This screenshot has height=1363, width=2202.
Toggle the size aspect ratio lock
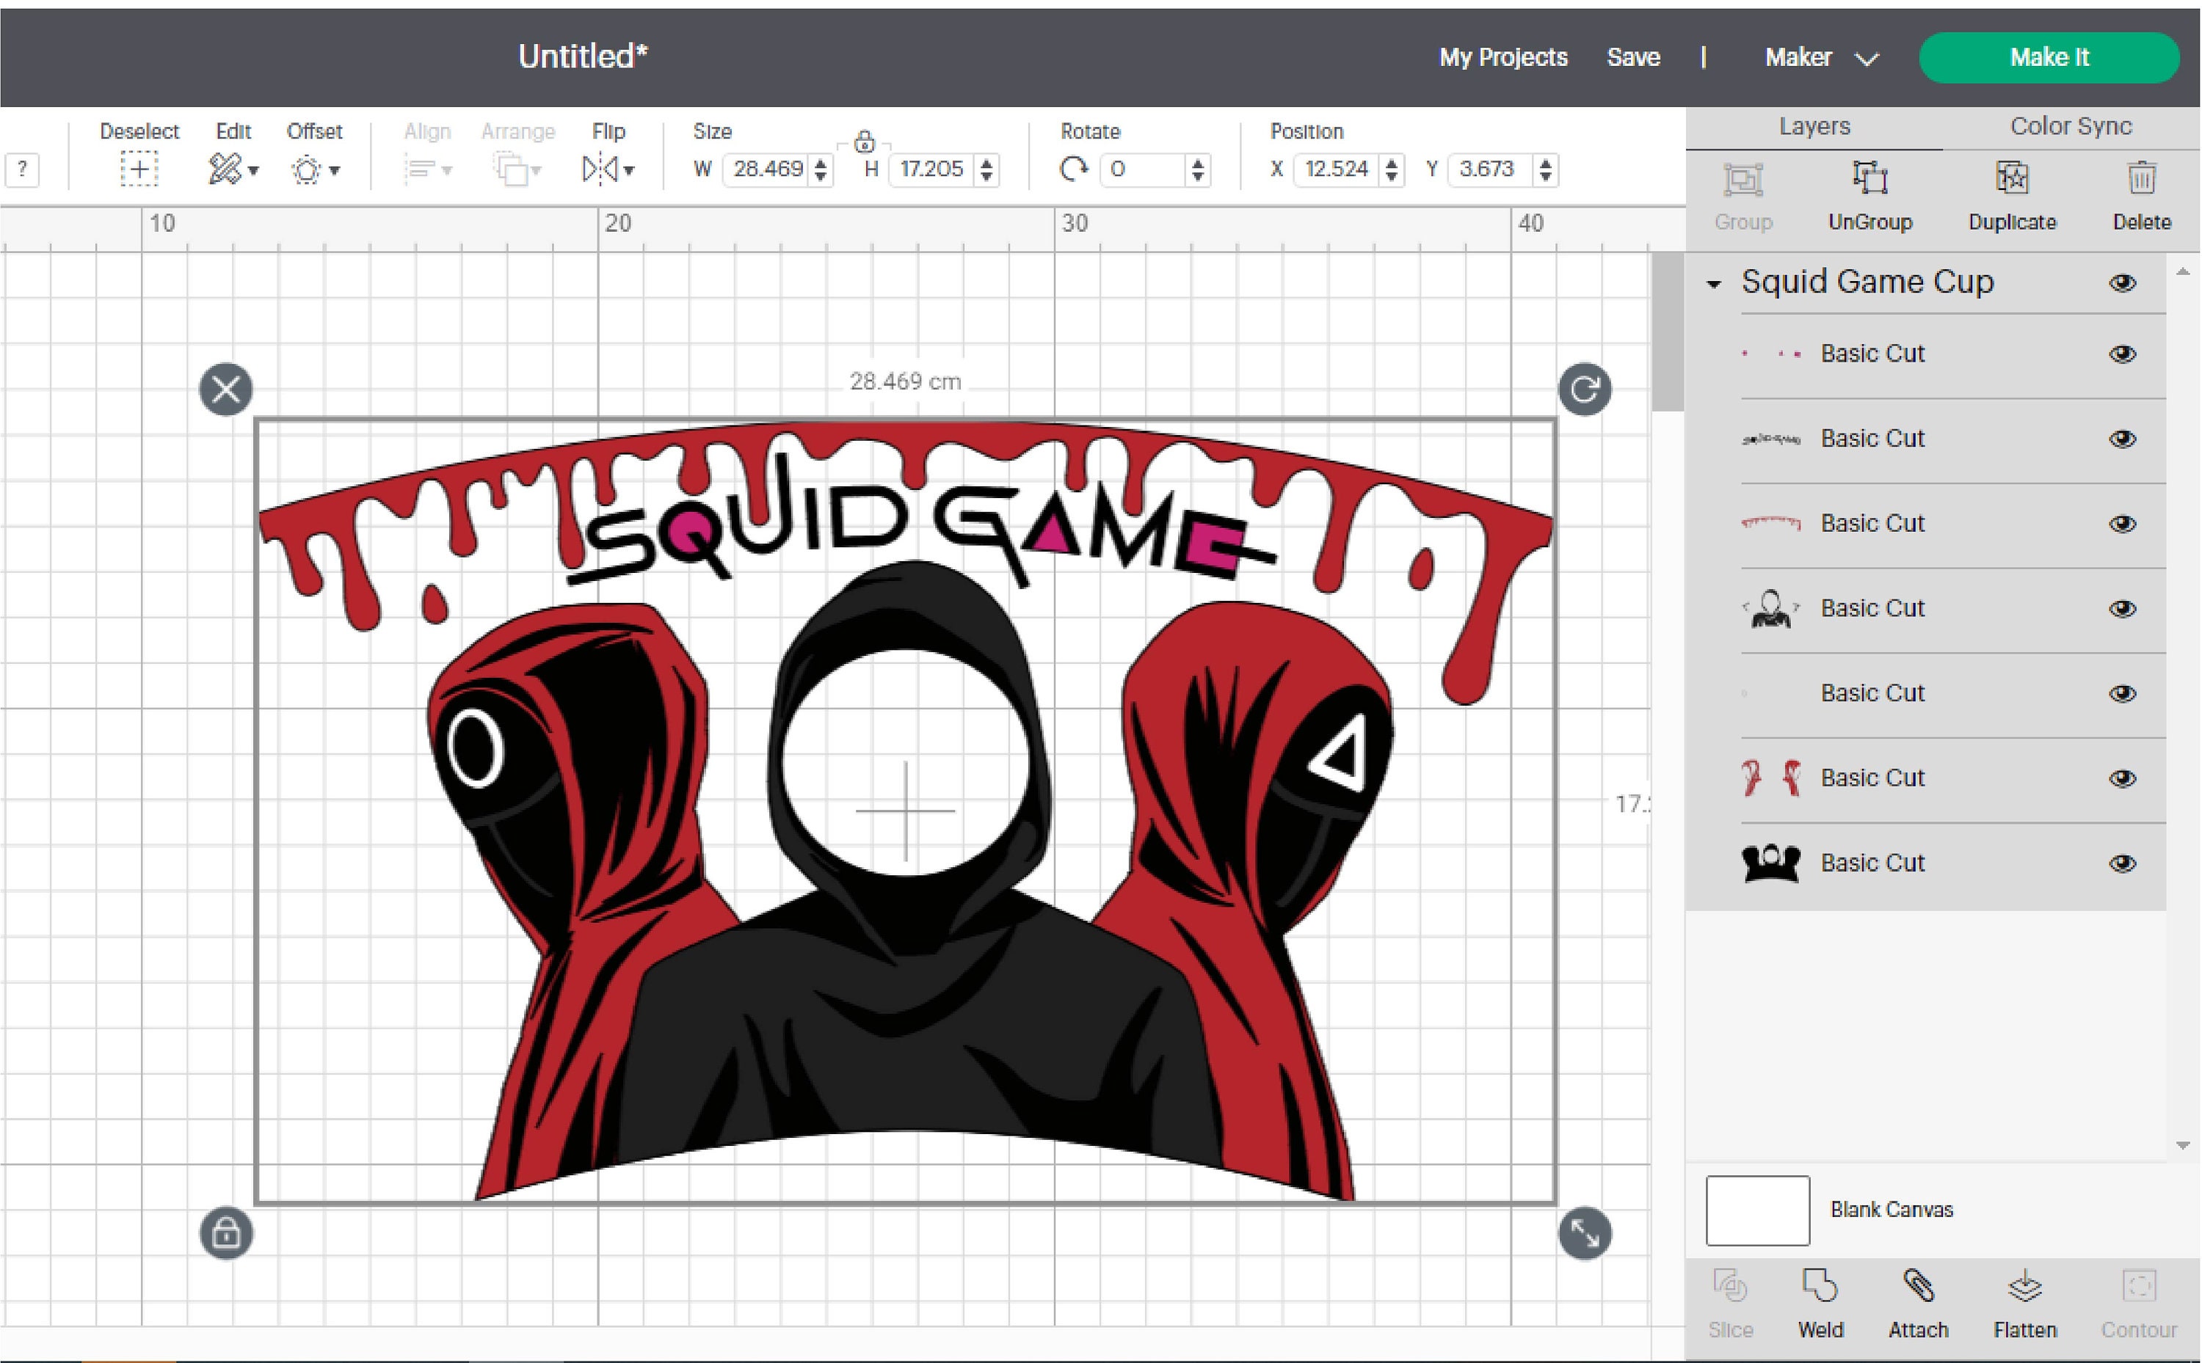coord(864,142)
